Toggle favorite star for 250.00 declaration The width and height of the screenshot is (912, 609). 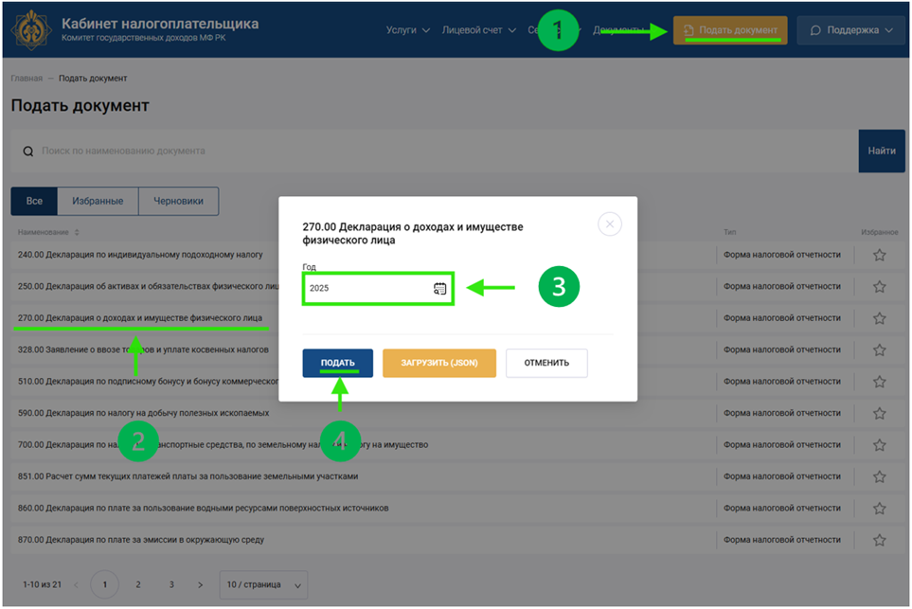(x=879, y=287)
